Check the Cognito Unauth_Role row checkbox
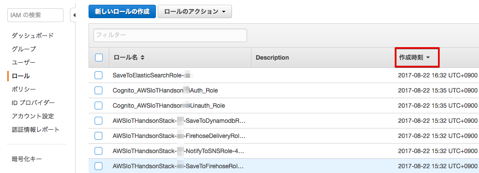This screenshot has width=479, height=173. tap(98, 106)
